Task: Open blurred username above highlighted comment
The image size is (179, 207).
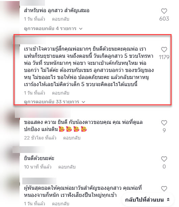Action: coord(31,41)
